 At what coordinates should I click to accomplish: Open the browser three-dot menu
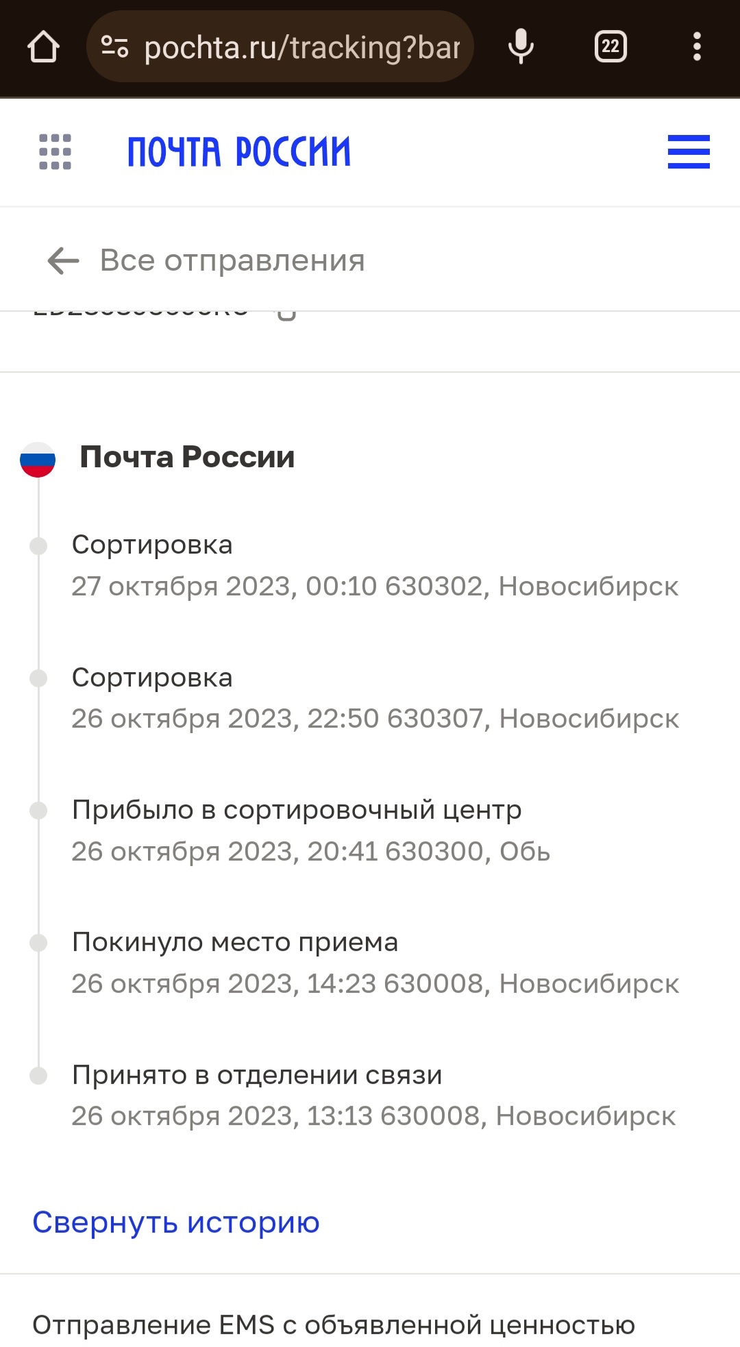pos(697,47)
